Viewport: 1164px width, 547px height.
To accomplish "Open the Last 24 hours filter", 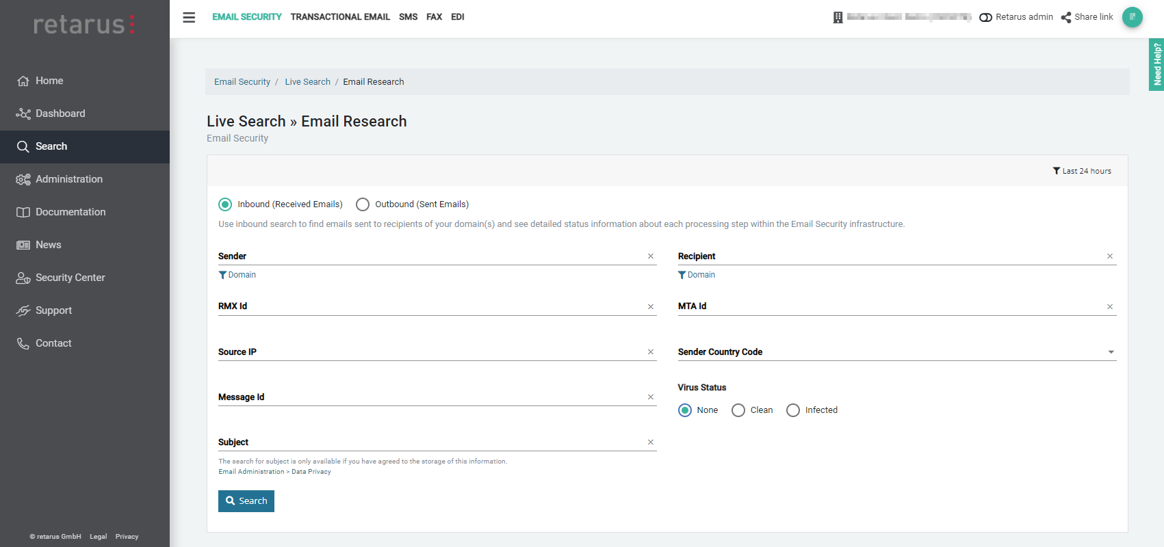I will point(1082,171).
